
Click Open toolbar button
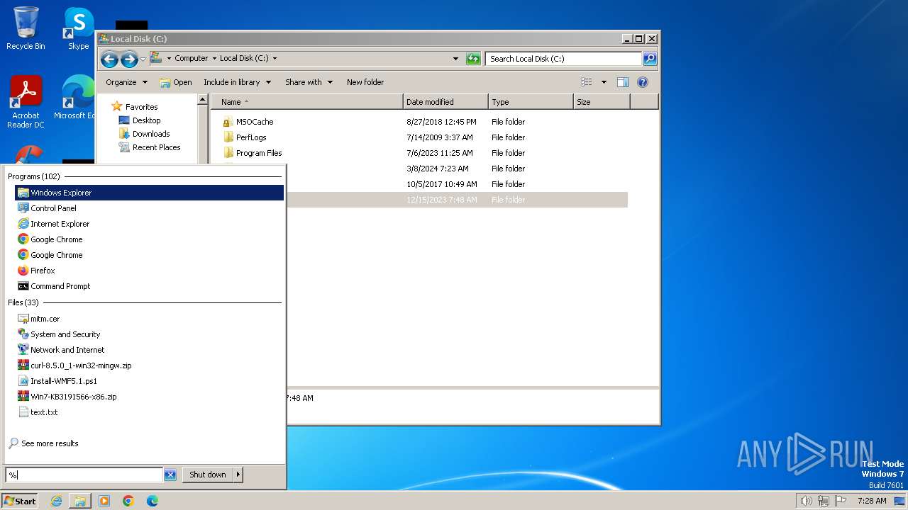pos(176,82)
